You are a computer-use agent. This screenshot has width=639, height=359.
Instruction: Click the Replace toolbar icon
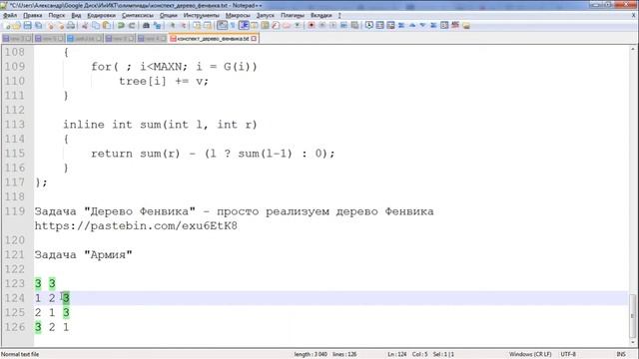pyautogui.click(x=157, y=25)
